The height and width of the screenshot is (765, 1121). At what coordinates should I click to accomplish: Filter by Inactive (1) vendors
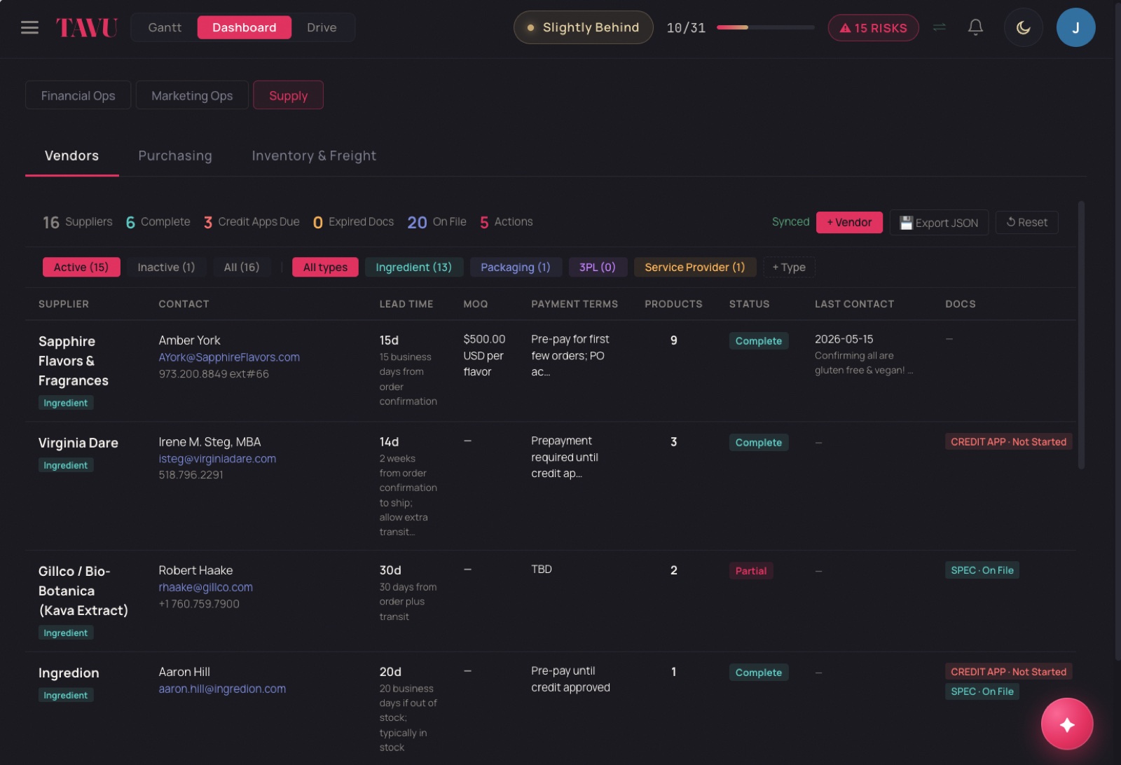(166, 267)
